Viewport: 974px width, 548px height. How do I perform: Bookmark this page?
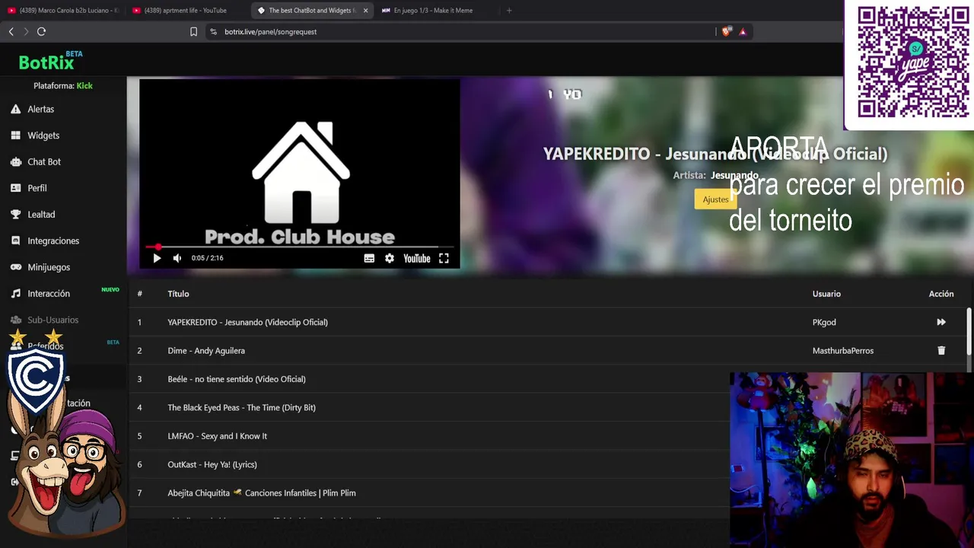point(193,32)
